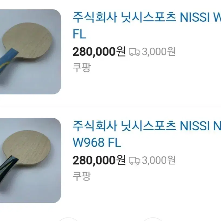This screenshot has height=221, width=221.
Task: Open the second 주식회사 닛시스포츠 NISSI title link
Action: 147,134
